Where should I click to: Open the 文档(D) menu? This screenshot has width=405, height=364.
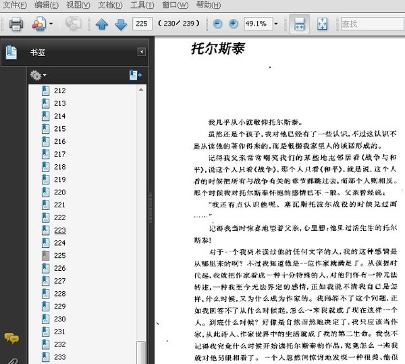pyautogui.click(x=110, y=5)
